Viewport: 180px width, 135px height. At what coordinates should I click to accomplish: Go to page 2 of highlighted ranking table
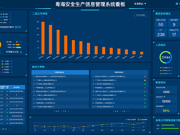[x=56, y=111]
